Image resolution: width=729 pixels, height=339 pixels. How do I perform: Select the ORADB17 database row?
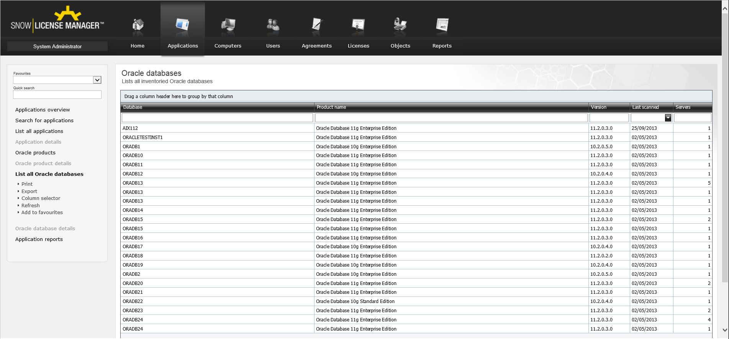[416, 247]
